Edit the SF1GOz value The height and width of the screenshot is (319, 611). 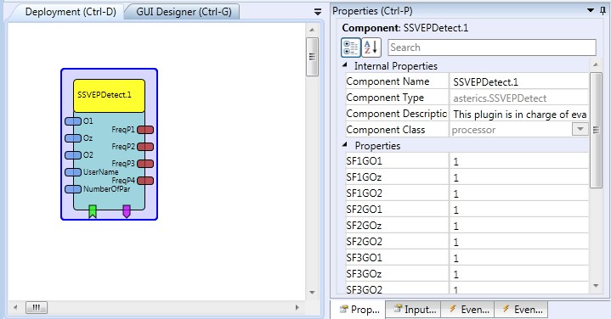pyautogui.click(x=519, y=177)
